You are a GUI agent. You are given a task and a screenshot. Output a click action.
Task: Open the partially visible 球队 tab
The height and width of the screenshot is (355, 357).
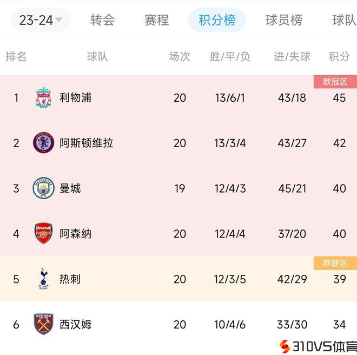point(345,21)
